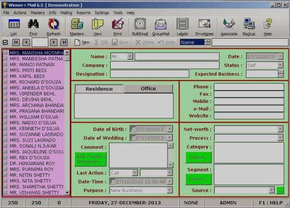Toggle the select-all checkbox left of navigation
Viewport: 290px width, 208px height.
coord(5,42)
